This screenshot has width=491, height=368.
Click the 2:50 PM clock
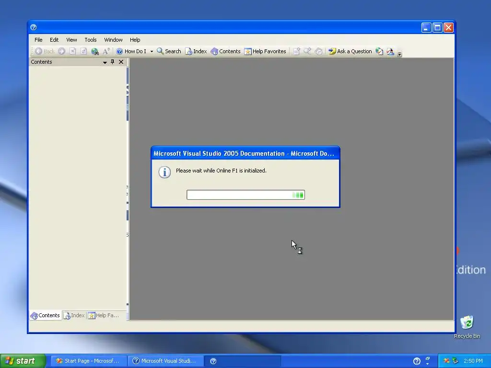(x=473, y=361)
